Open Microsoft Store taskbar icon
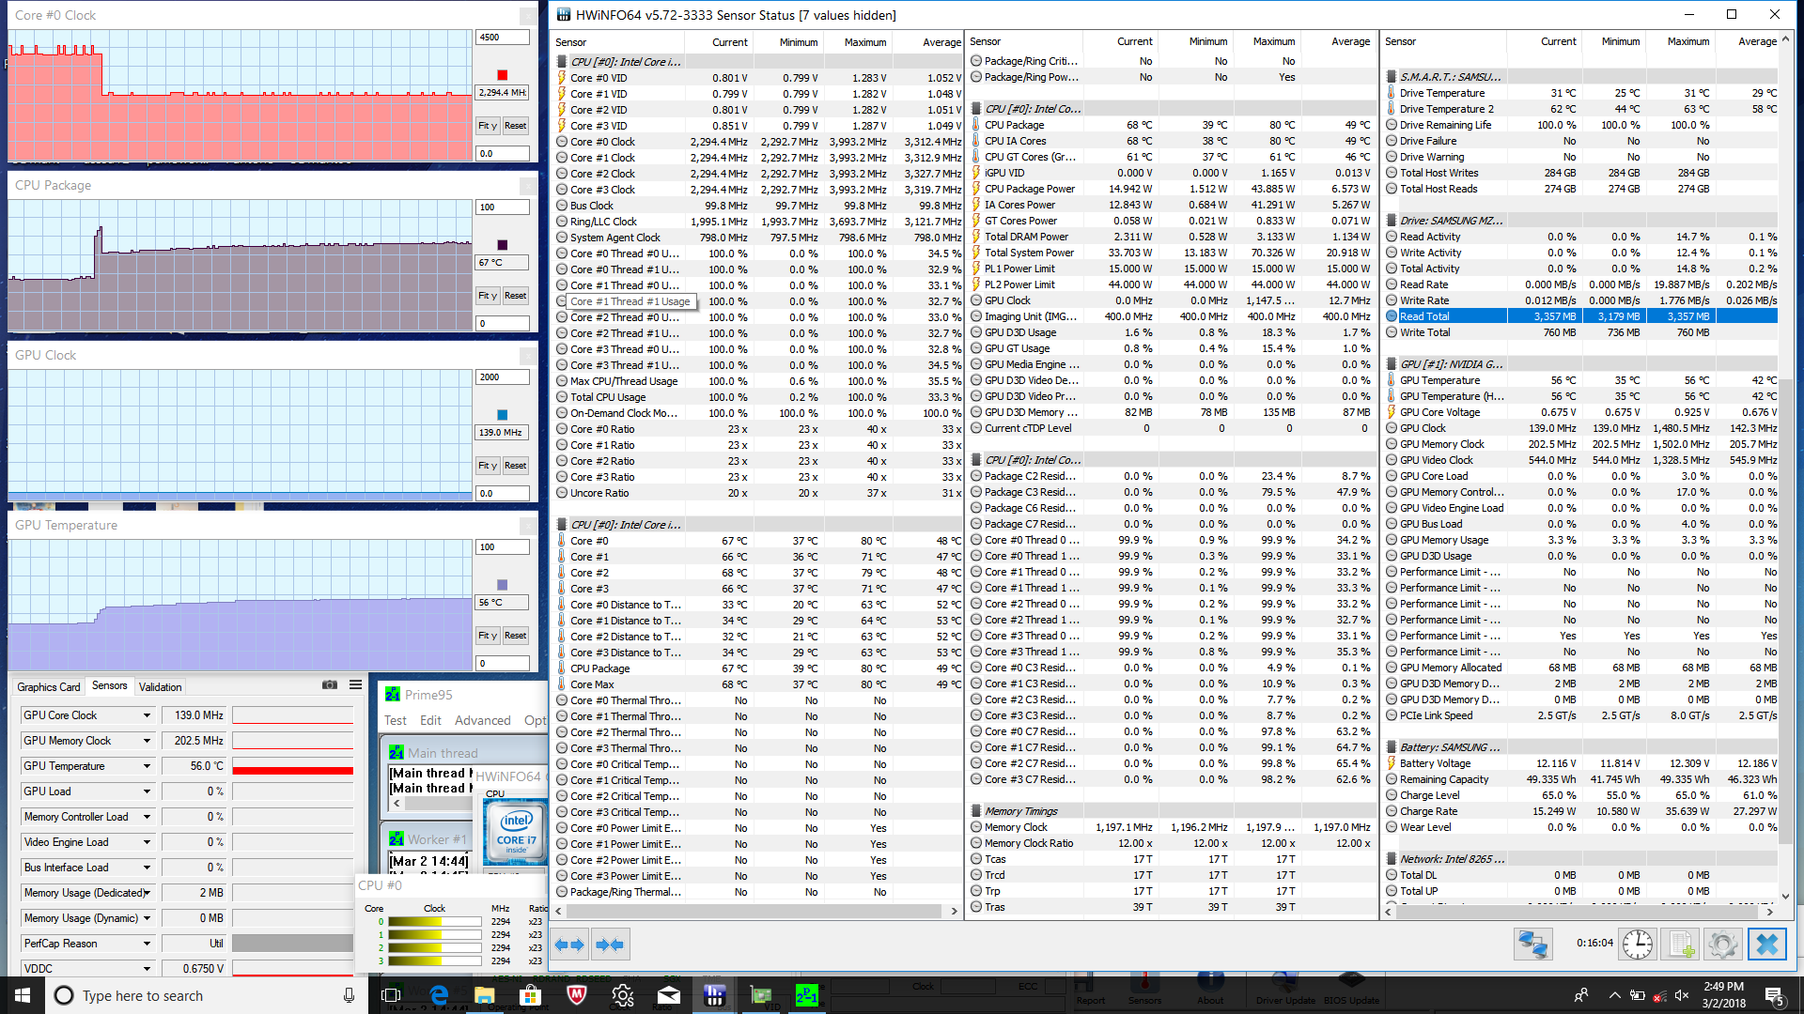The width and height of the screenshot is (1804, 1014). coord(530,995)
